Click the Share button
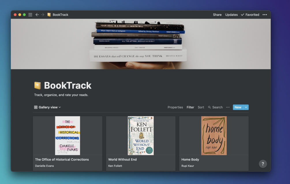290x184 pixels. pyautogui.click(x=217, y=15)
